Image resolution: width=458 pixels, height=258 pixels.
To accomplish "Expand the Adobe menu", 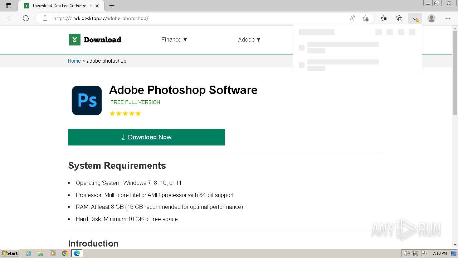I will click(249, 40).
